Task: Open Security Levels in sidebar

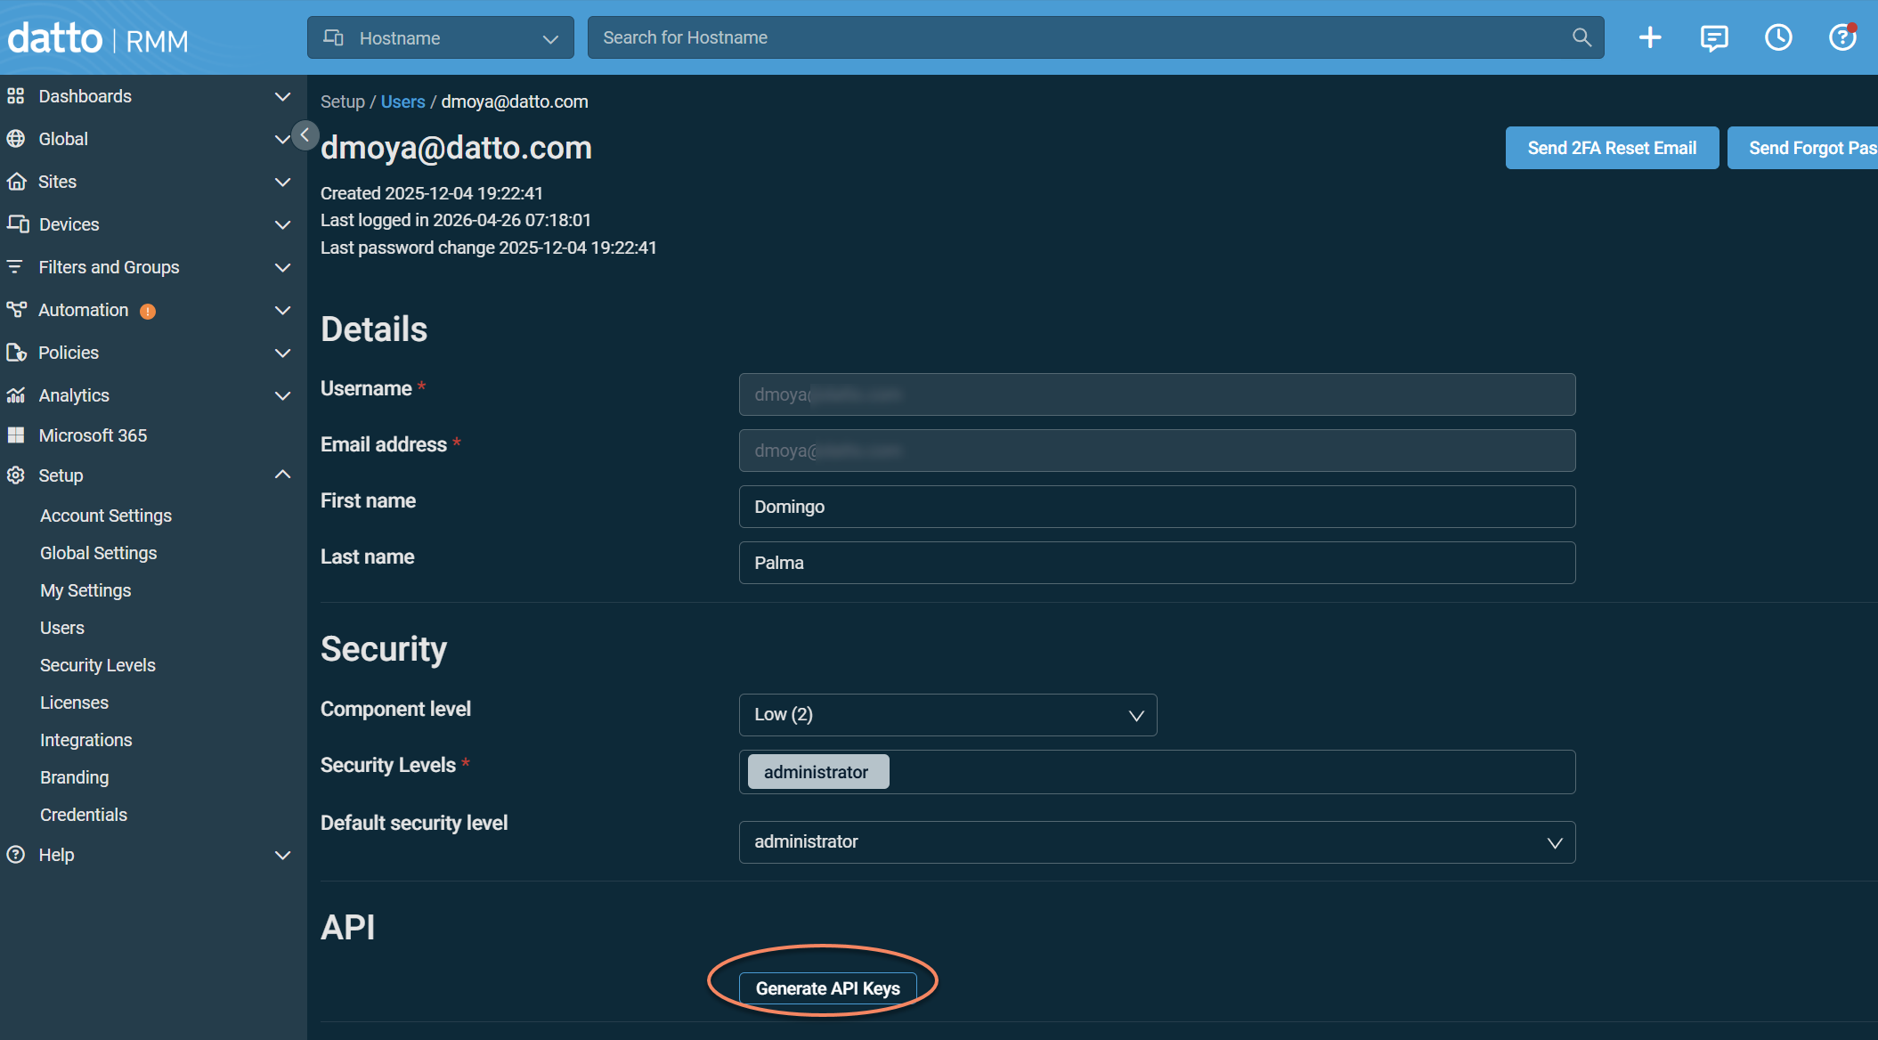Action: click(98, 665)
